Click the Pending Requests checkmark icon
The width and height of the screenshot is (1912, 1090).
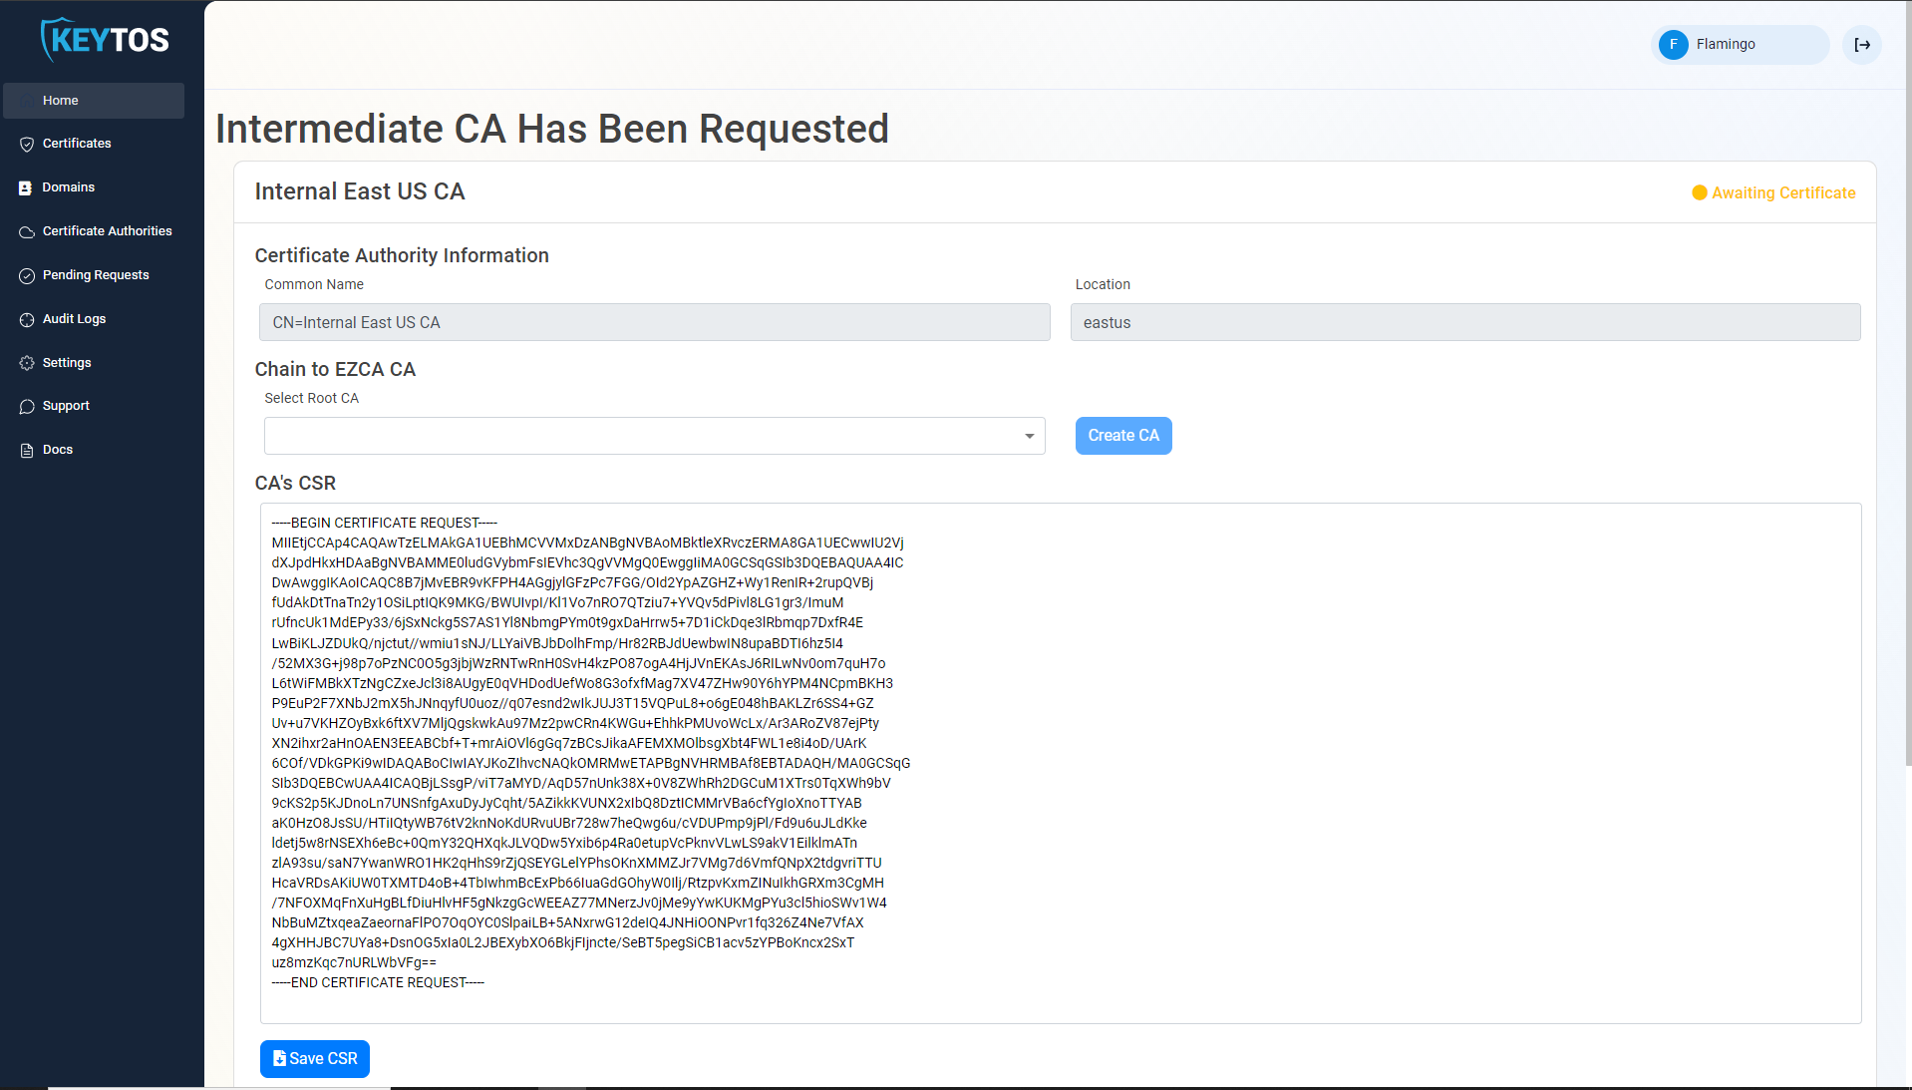coord(27,275)
